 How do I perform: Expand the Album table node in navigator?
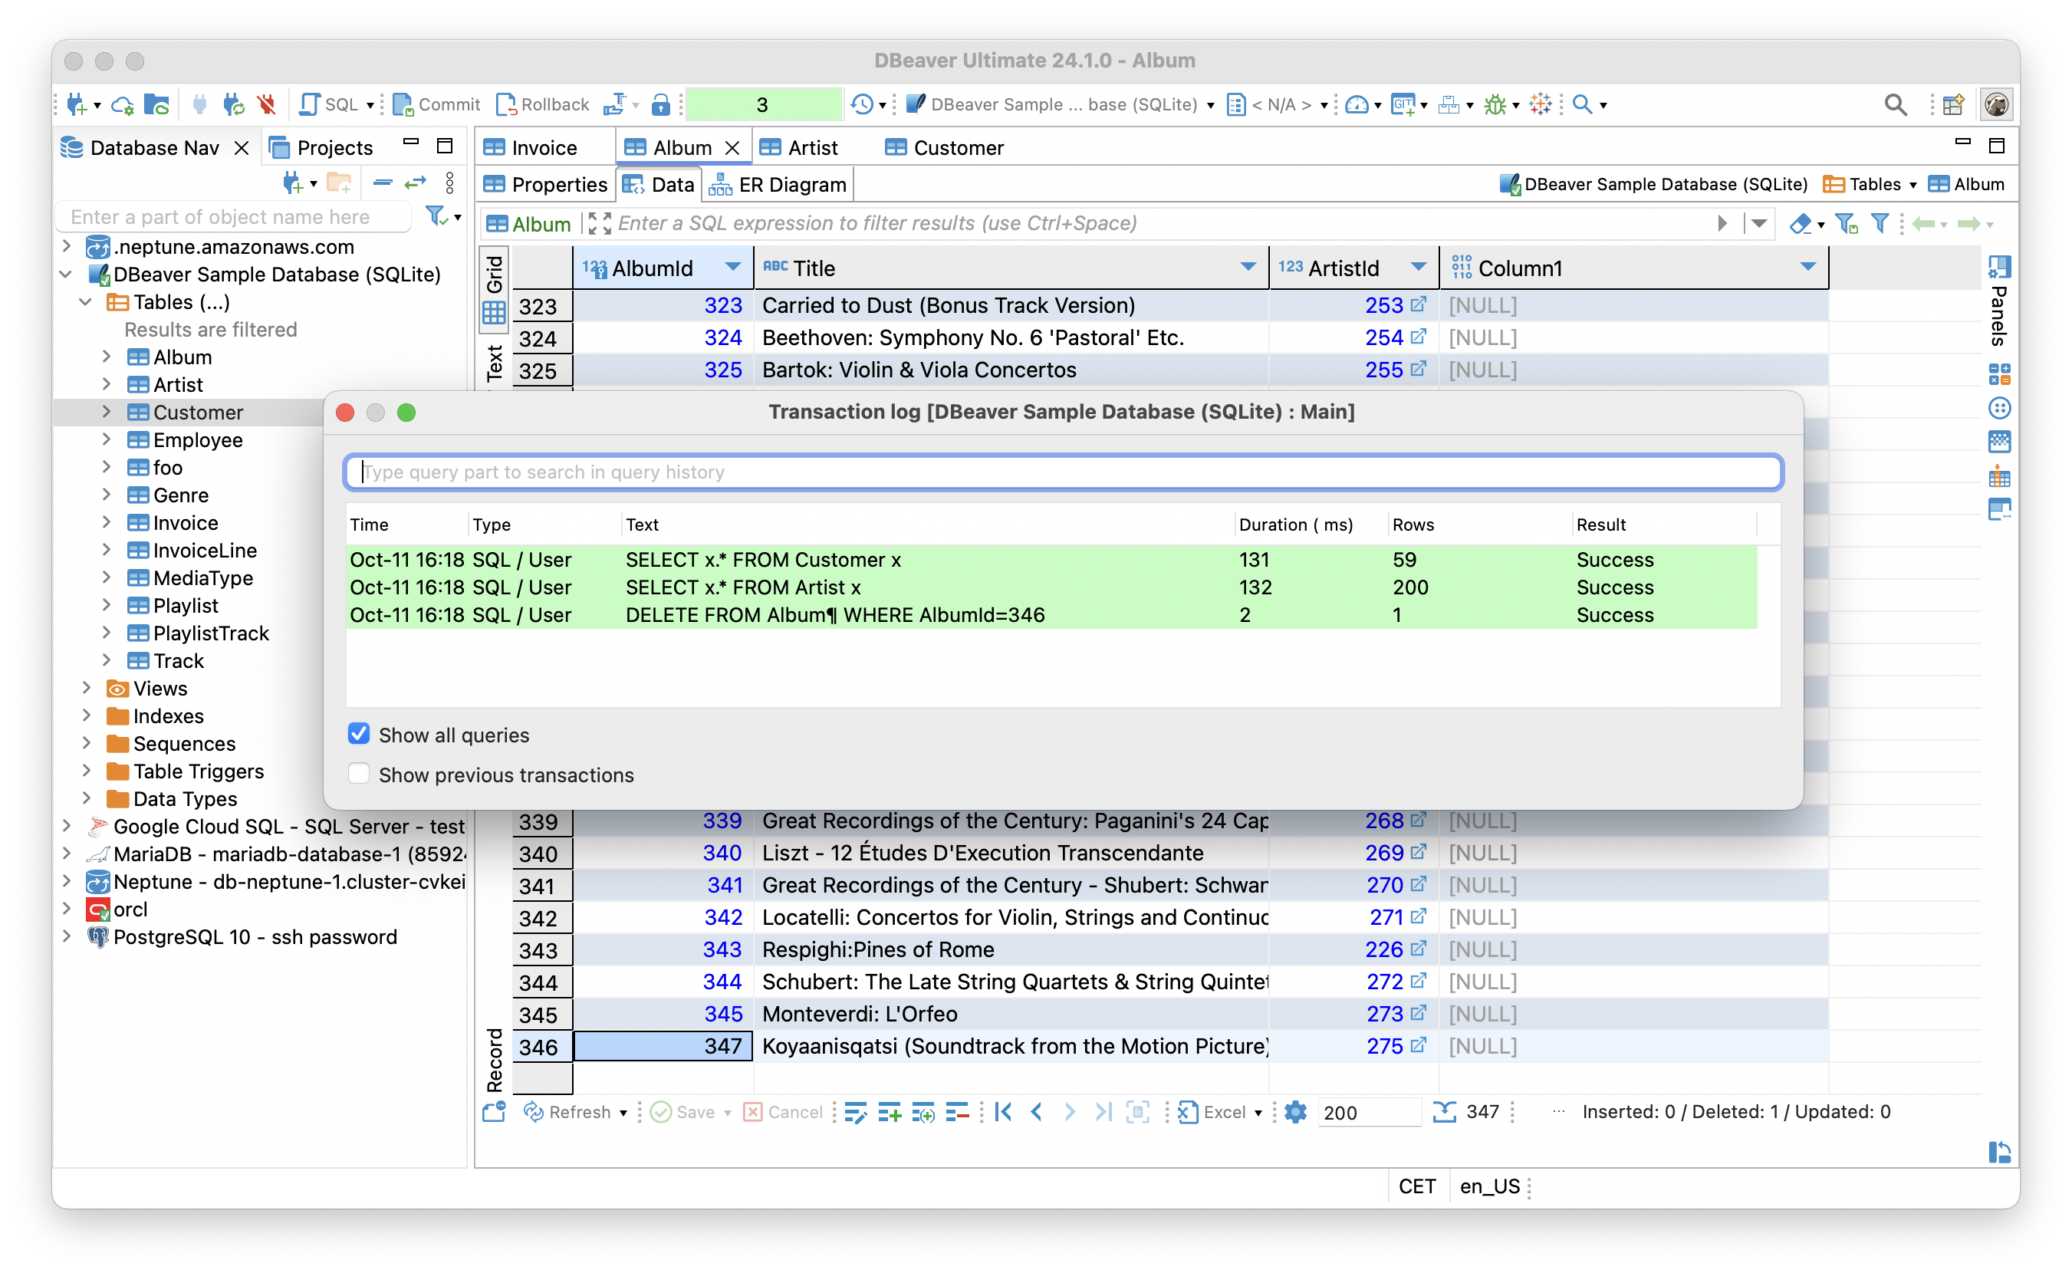[107, 357]
